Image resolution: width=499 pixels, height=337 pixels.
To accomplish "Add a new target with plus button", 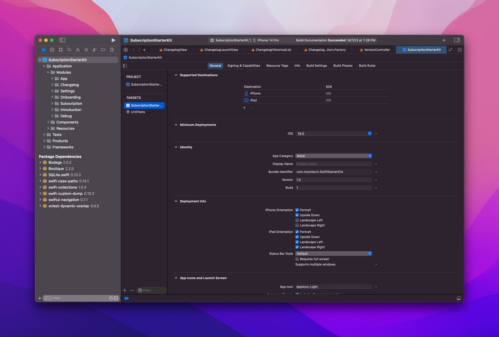I will click(125, 290).
